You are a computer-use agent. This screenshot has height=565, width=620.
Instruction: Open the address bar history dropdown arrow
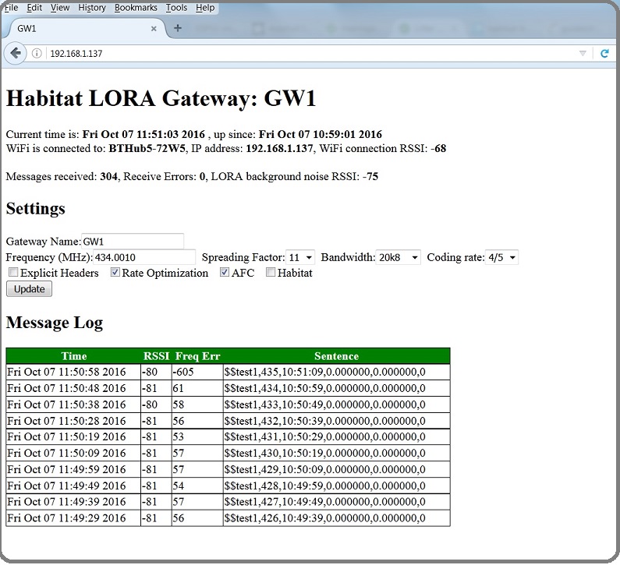click(x=583, y=54)
